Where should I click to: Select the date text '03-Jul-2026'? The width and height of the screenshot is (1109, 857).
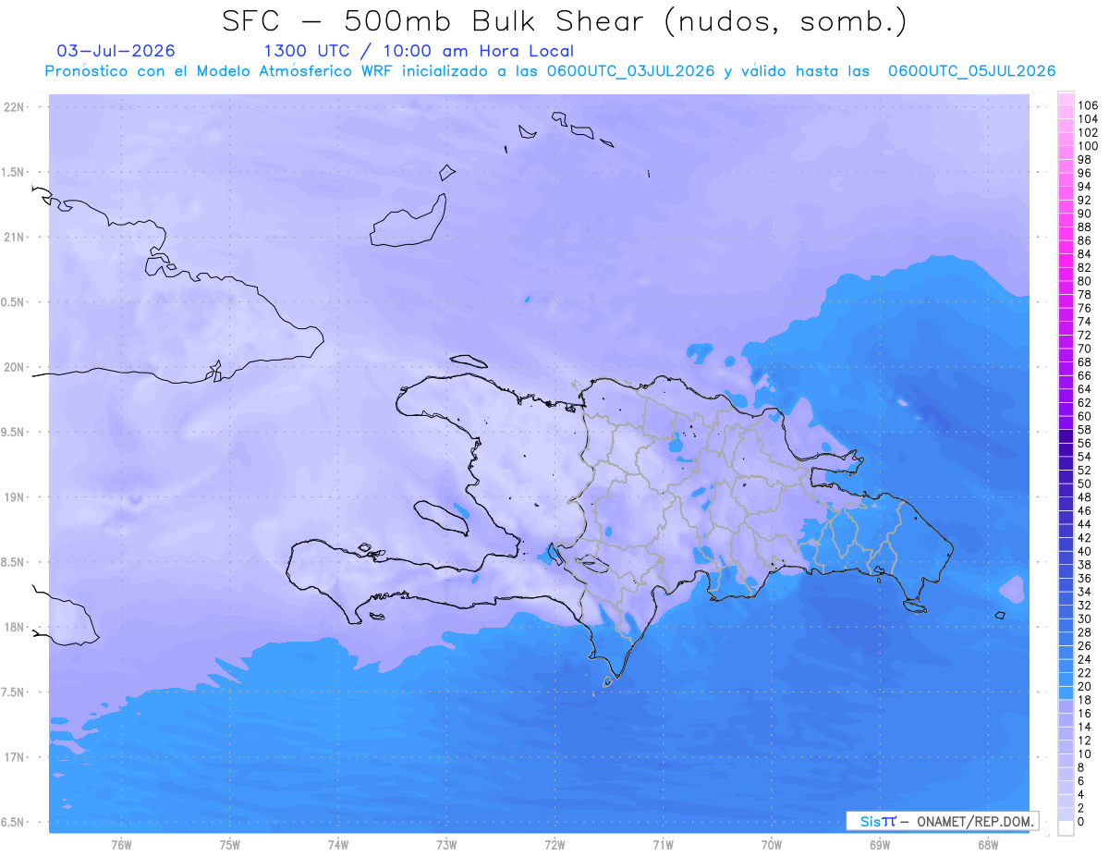pos(116,51)
